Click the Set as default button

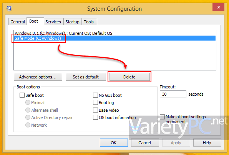(x=86, y=77)
